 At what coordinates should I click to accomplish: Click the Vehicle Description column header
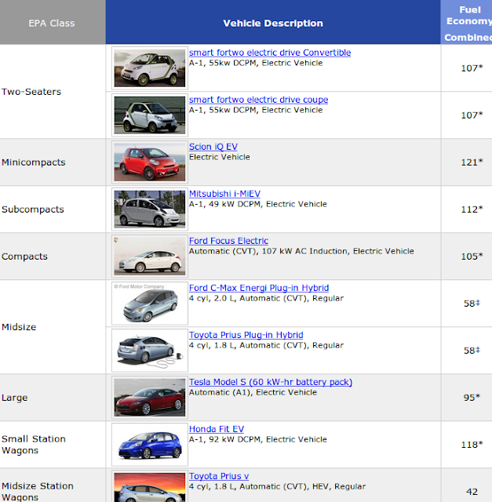tap(273, 22)
